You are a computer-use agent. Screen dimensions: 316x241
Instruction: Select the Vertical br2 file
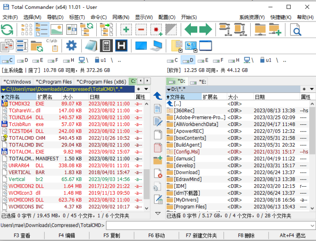click(x=72, y=179)
